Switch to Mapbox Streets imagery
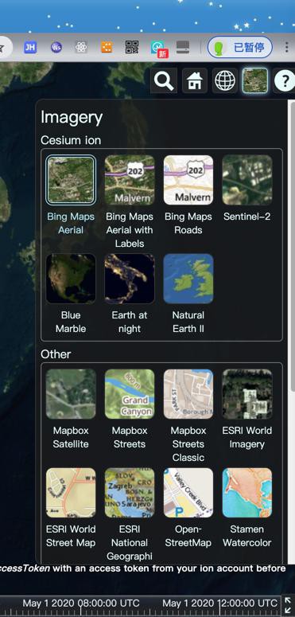 coord(130,394)
